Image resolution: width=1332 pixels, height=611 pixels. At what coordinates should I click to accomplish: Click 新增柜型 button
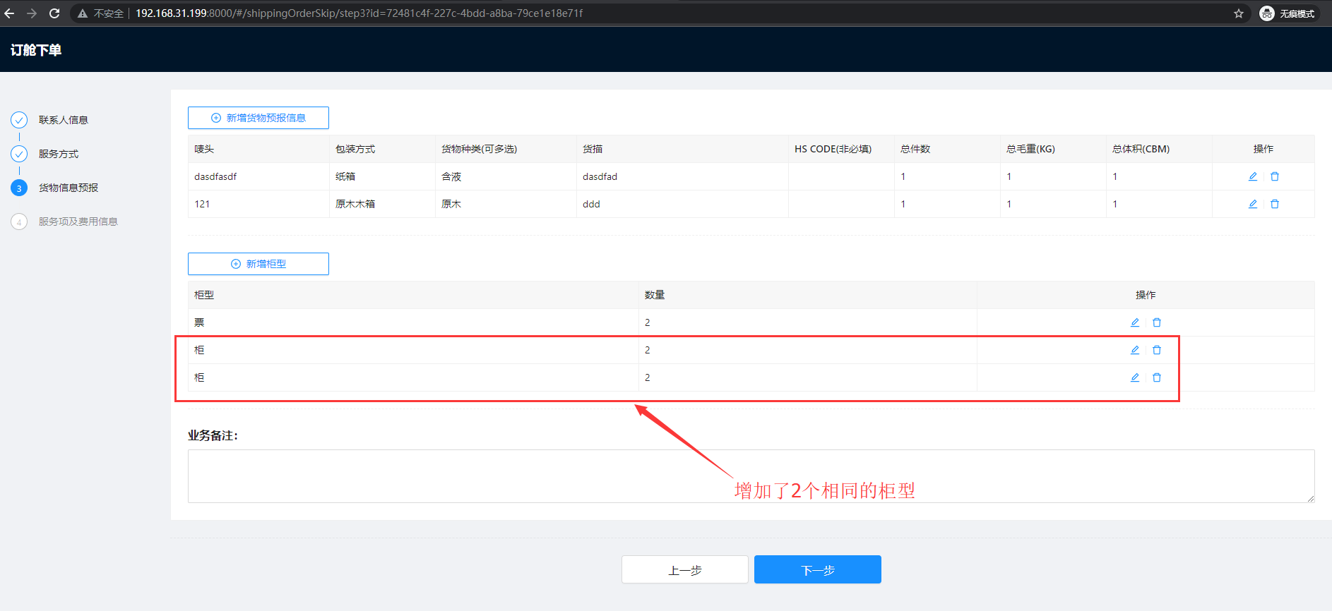pos(258,264)
